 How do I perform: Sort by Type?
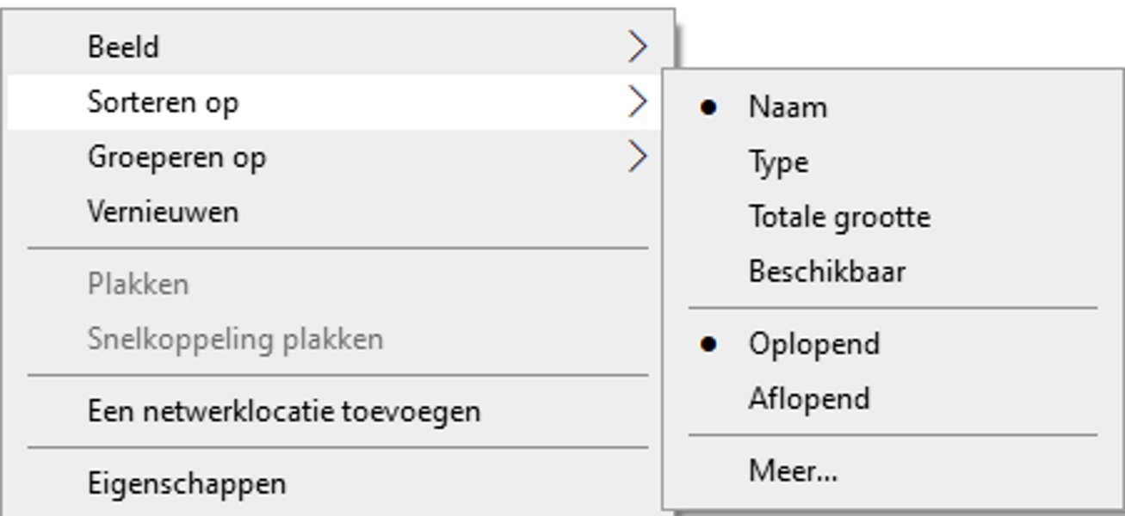778,163
